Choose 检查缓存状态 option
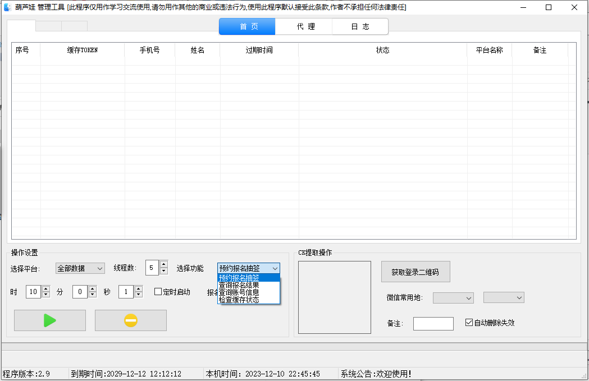The height and width of the screenshot is (381, 589). [239, 300]
